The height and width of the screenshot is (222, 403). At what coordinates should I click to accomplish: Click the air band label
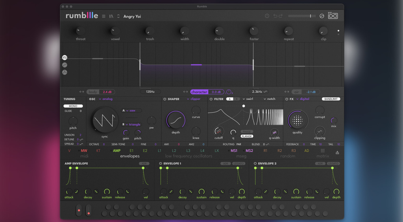click(x=297, y=92)
